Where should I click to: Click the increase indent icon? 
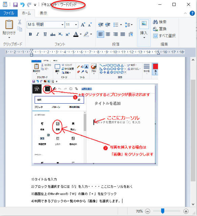[108, 25]
